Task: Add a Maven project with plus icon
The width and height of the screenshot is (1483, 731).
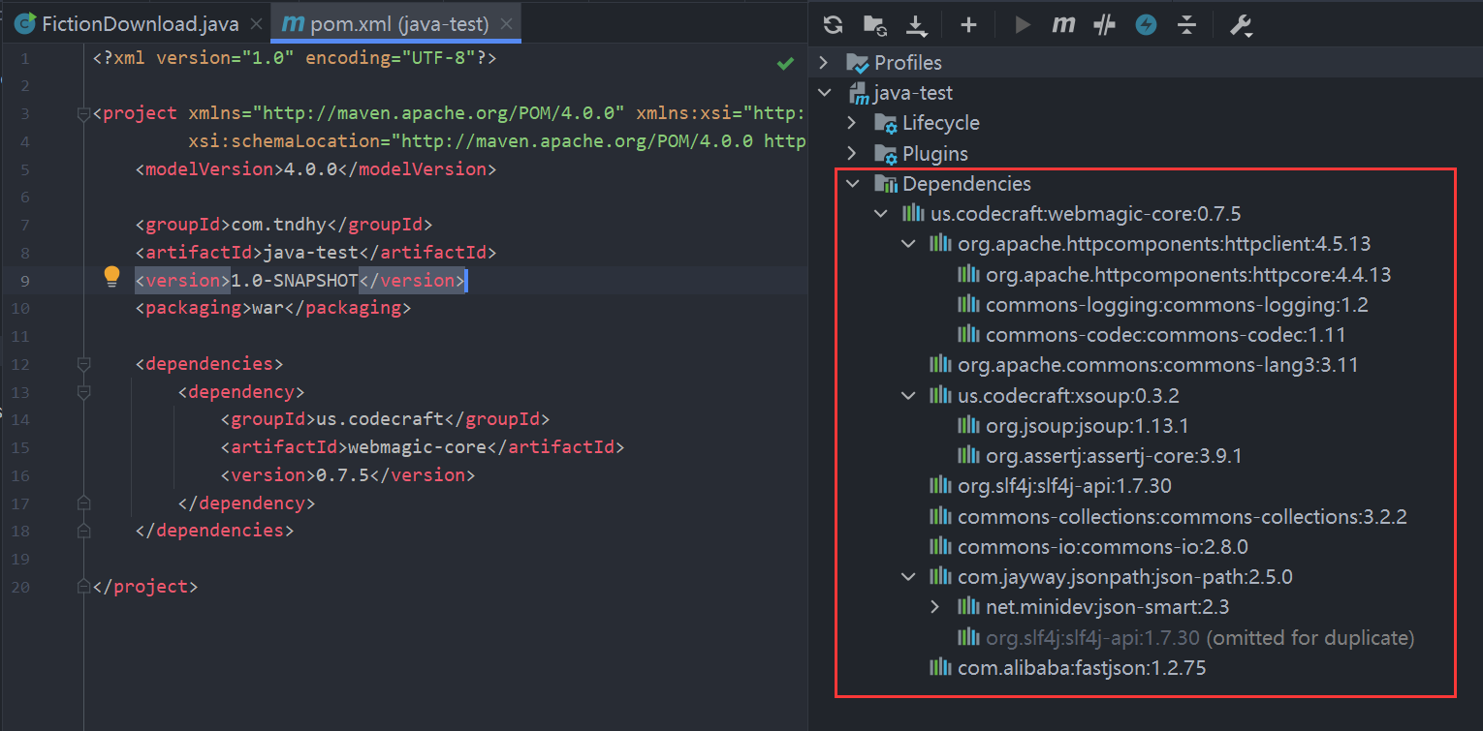Action: click(968, 25)
